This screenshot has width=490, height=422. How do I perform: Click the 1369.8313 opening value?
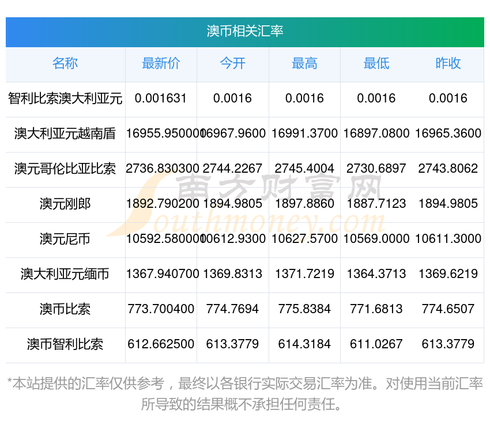tap(232, 274)
